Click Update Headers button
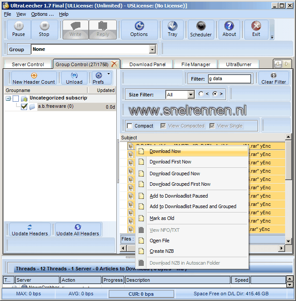Screen dimensions: 296x301 30,230
